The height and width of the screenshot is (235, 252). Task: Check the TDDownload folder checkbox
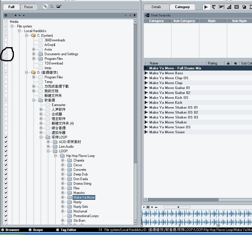(6, 63)
